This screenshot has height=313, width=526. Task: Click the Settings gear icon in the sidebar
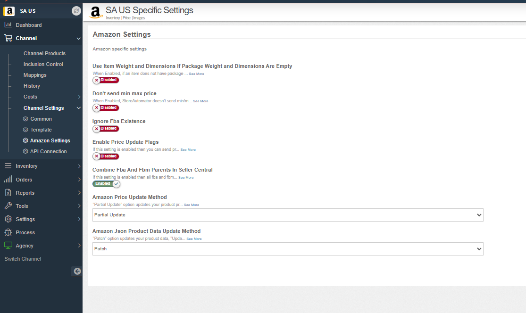click(x=8, y=219)
